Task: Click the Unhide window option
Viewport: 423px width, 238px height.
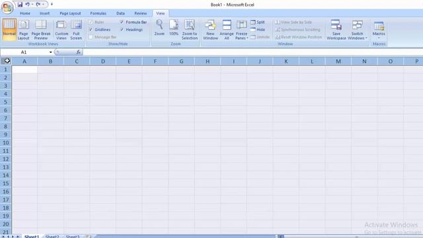Action: click(260, 37)
